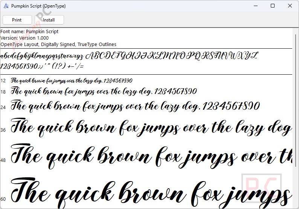Click the size 12 label

[3, 81]
